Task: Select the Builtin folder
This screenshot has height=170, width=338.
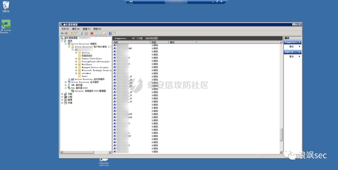Action: (85, 53)
